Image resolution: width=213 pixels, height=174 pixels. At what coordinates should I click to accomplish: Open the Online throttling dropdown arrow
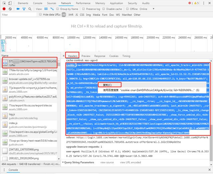click(x=153, y=9)
